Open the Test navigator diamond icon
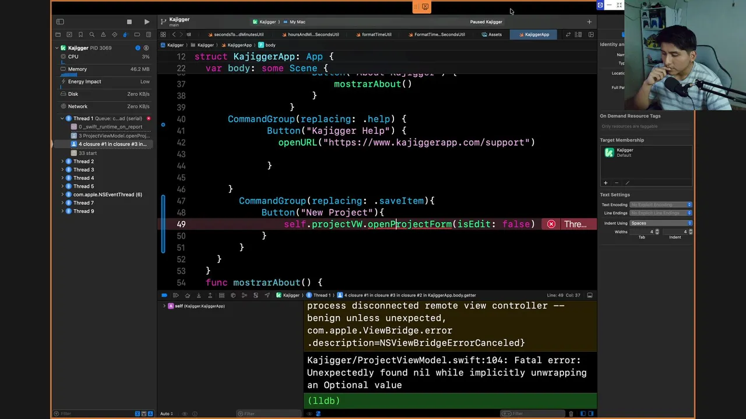 114,34
